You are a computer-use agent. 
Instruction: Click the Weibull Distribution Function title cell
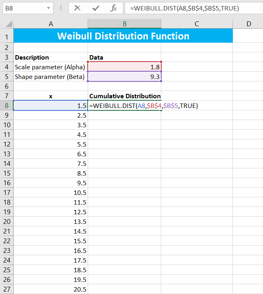tap(123, 36)
